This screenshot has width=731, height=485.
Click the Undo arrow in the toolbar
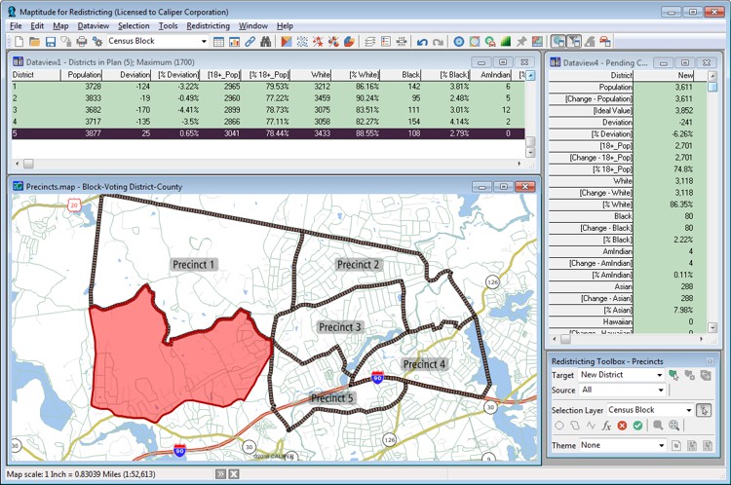click(421, 42)
